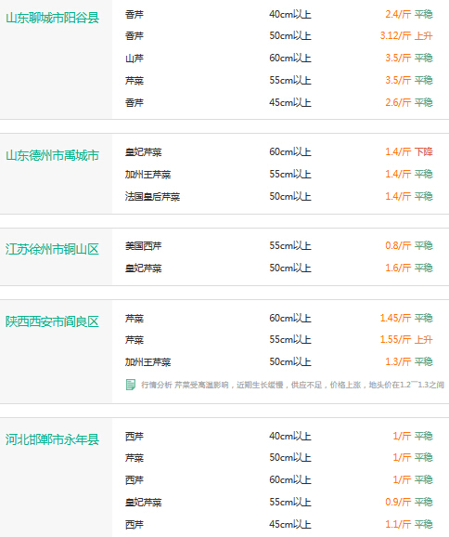
Task: Select 西芹 45cm以上 row
Action: point(278,524)
